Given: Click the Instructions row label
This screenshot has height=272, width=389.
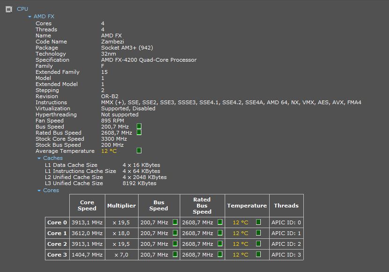Looking at the screenshot, I should [51, 102].
